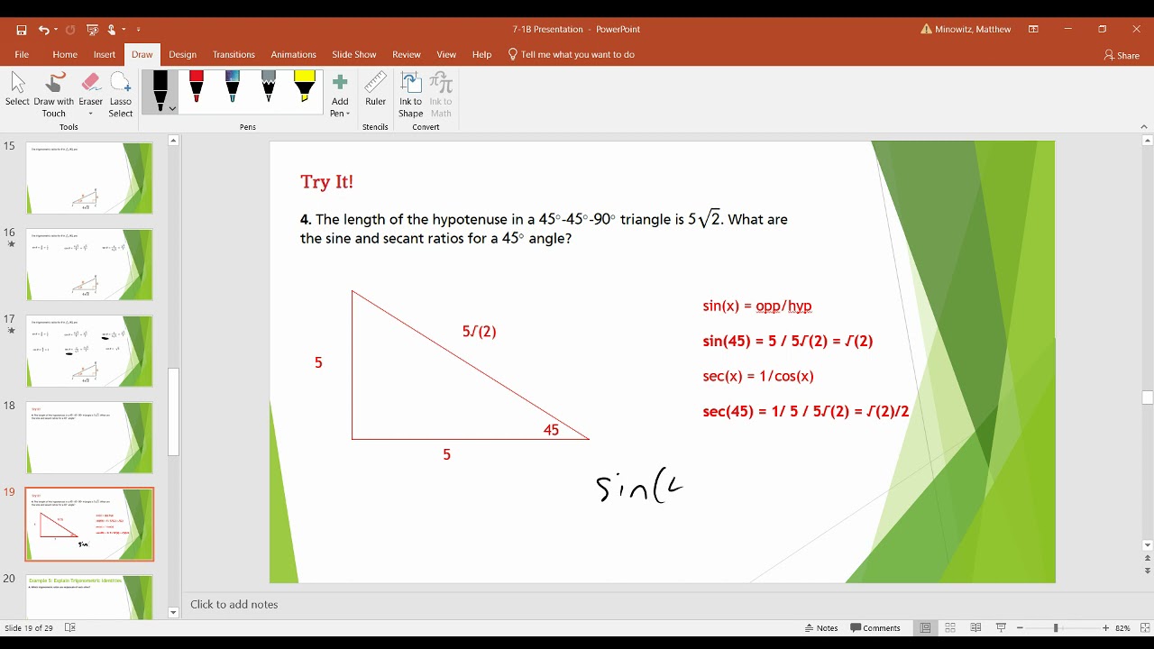Select the black pen
The image size is (1154, 649).
click(160, 88)
